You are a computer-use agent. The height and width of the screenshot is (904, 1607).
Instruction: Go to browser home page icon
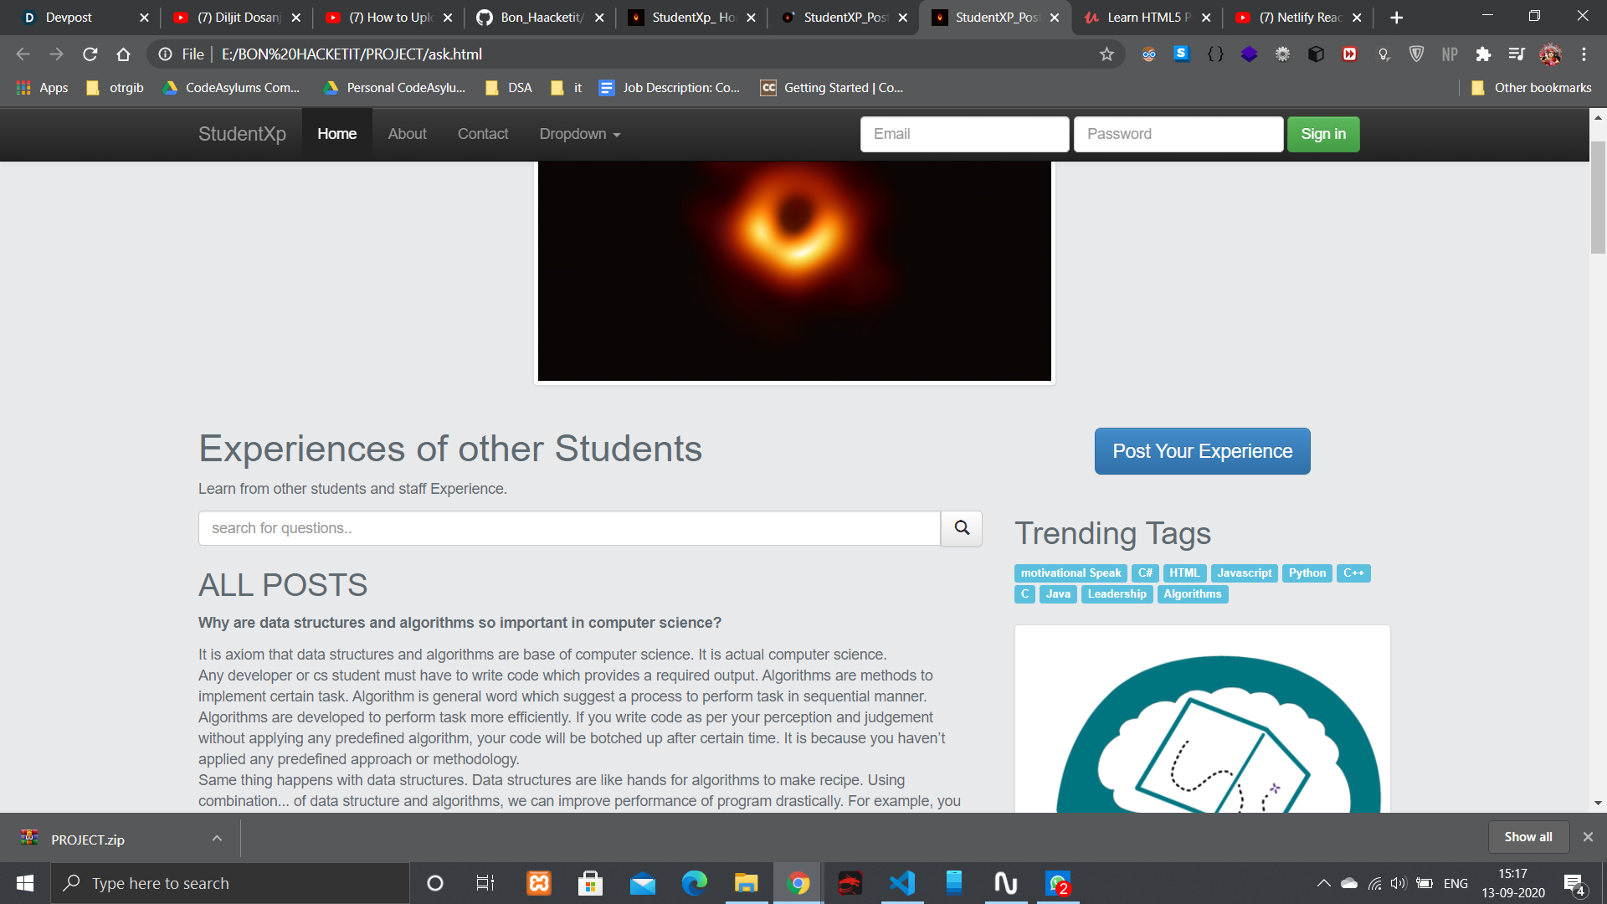[123, 54]
